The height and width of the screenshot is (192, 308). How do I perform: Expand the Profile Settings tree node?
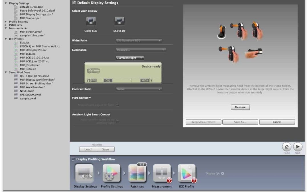[x=6, y=22]
